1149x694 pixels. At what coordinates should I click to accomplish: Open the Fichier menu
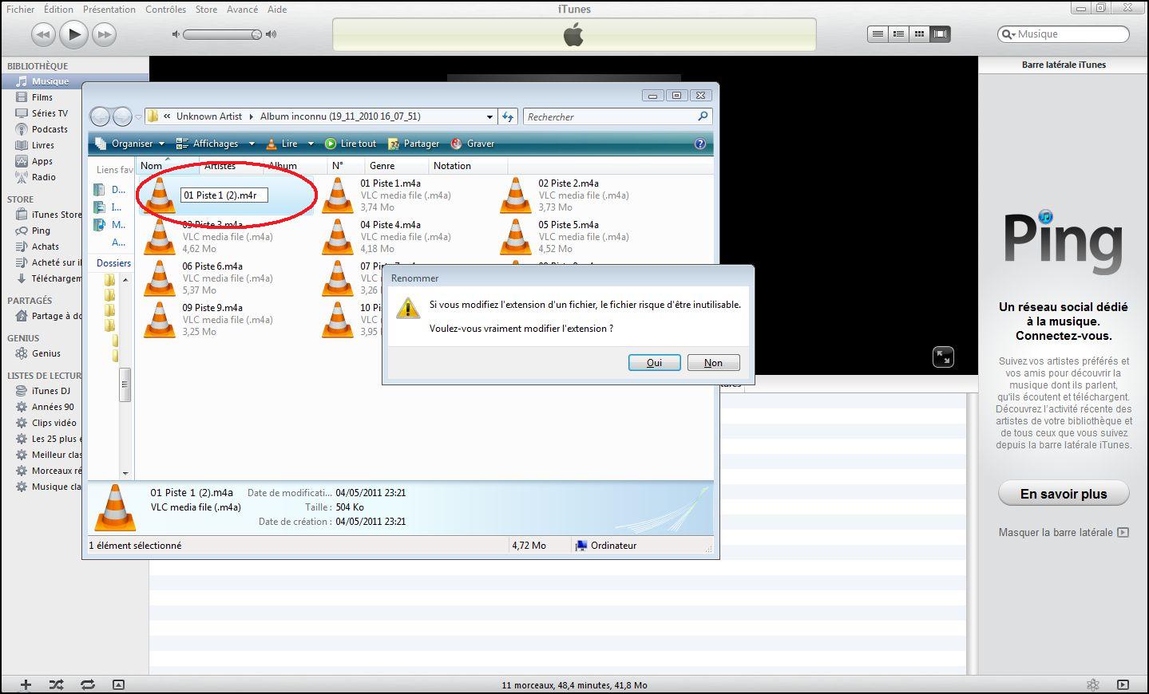(21, 10)
